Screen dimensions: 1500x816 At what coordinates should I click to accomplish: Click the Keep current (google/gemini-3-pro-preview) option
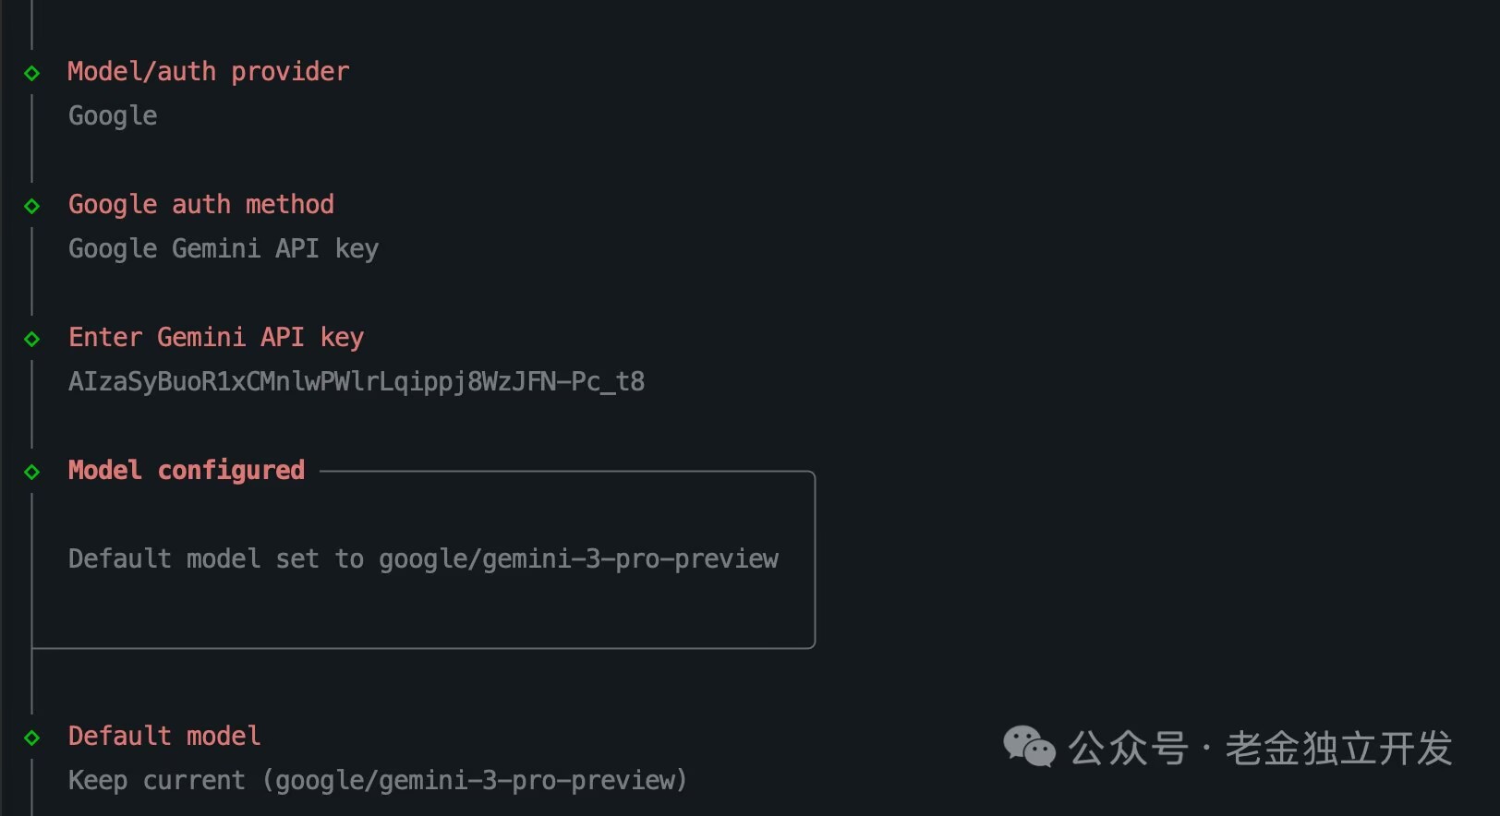point(378,781)
